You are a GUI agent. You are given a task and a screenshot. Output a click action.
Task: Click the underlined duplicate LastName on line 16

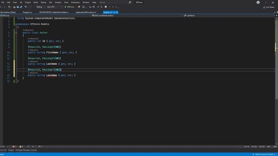click(52, 75)
